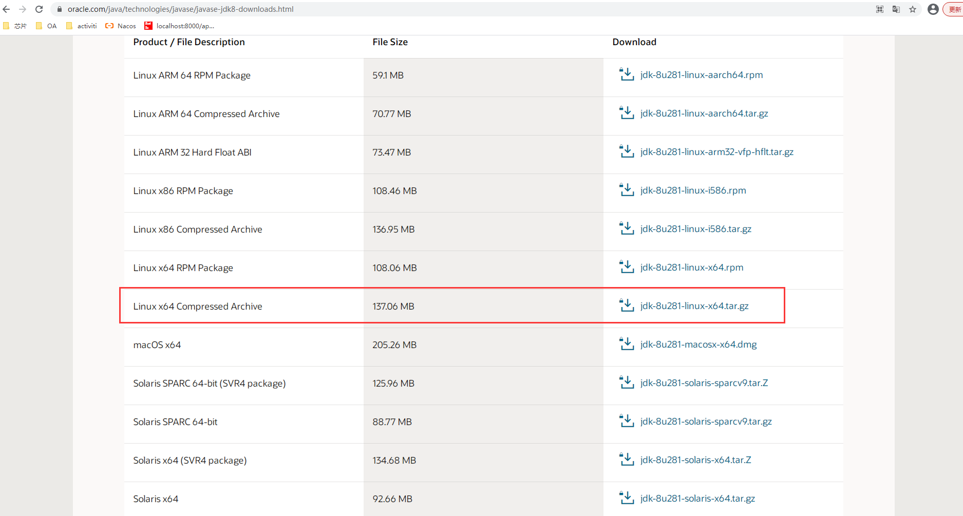Click the 'File Size' column header
This screenshot has width=963, height=516.
point(390,42)
